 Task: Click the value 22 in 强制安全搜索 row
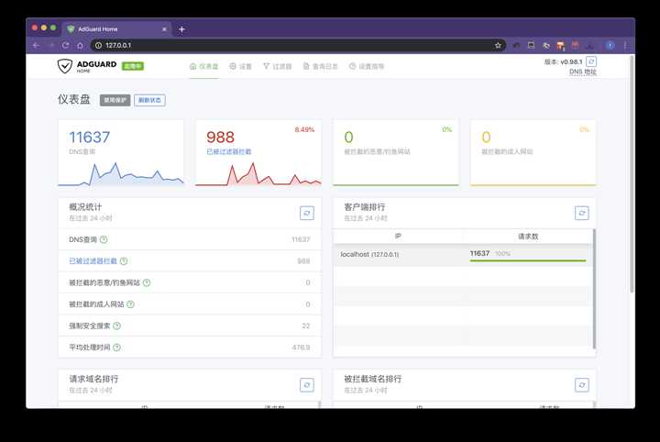[x=306, y=326]
